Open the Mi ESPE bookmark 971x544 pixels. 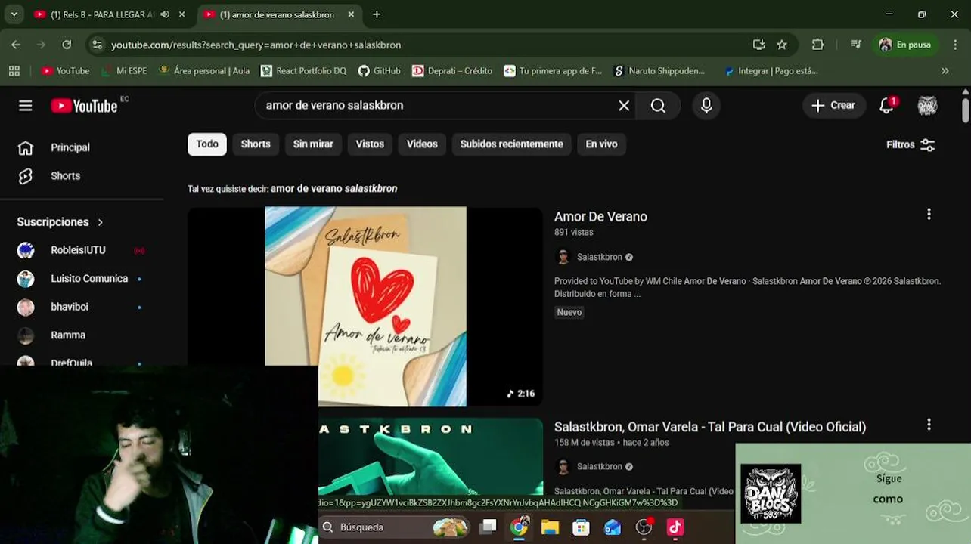(124, 71)
